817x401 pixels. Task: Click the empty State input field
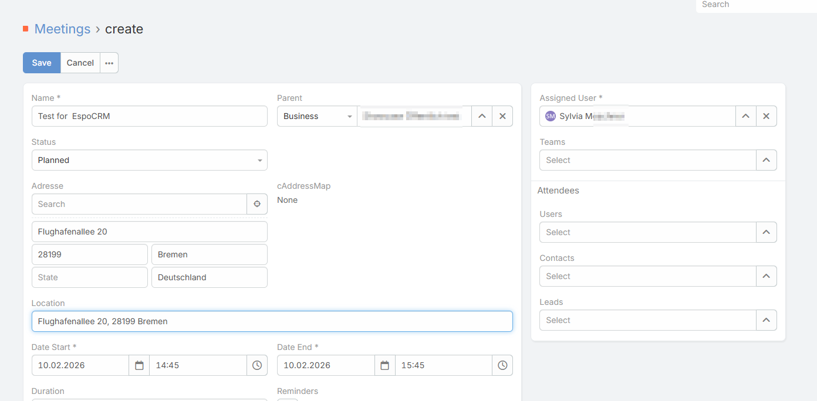point(89,277)
